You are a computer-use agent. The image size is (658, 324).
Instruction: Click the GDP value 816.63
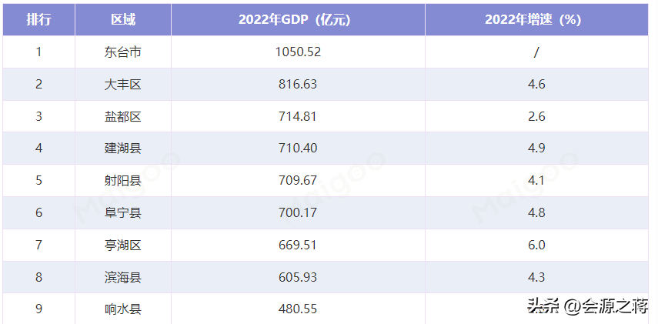coord(298,85)
